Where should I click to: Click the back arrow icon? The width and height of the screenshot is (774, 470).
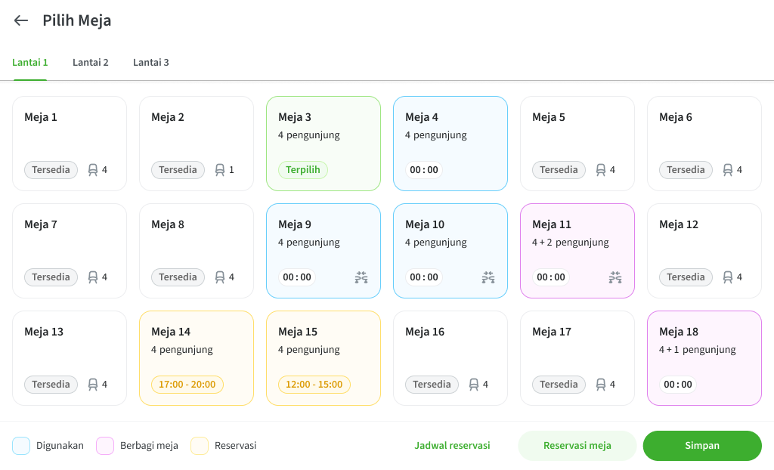[x=21, y=20]
